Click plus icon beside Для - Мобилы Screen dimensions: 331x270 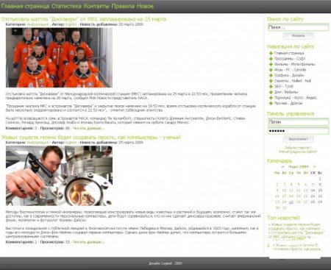[271, 92]
